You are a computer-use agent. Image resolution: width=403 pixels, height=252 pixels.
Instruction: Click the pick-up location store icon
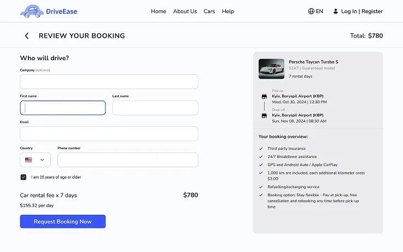tap(264, 97)
